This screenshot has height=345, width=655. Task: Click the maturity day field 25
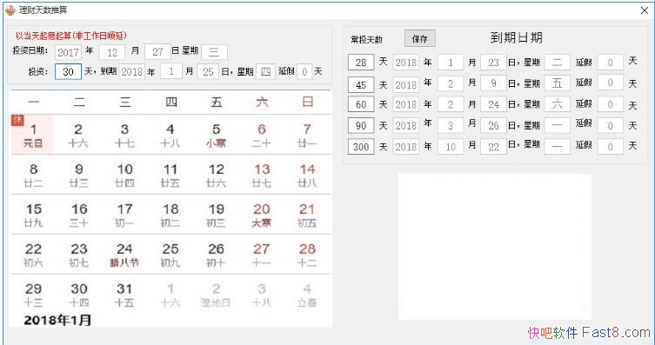click(x=208, y=72)
